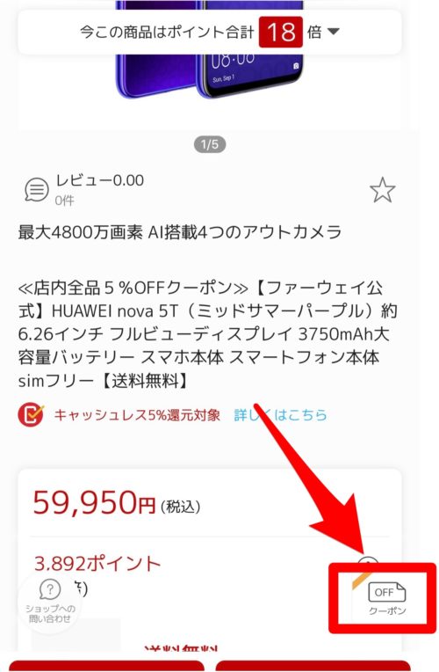Tap the right red bottom button
439x672 pixels.
coord(313,666)
